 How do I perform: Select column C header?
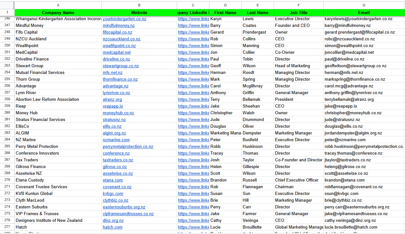point(193,5)
